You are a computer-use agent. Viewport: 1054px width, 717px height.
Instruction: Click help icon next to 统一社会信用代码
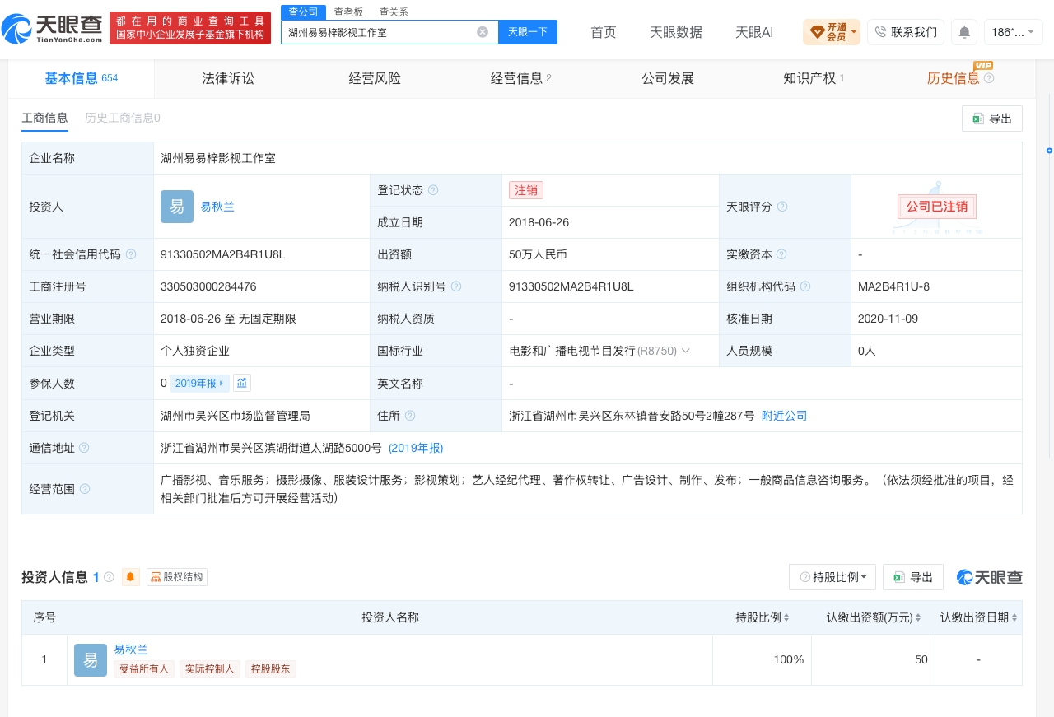coord(131,254)
